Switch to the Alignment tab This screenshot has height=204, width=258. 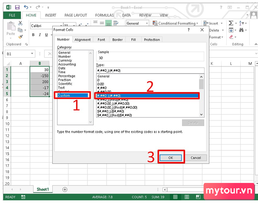[83, 40]
